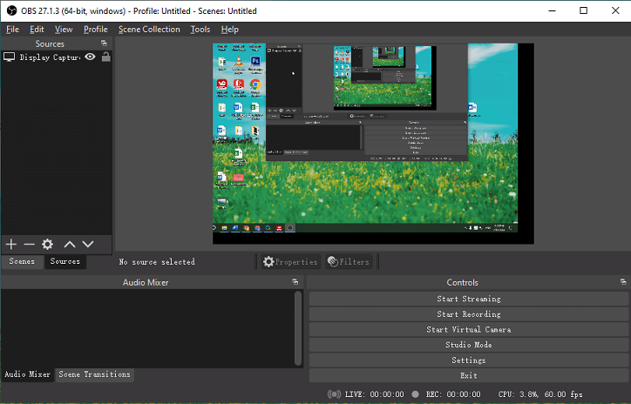Click the LIVE: 00:00:00 timer text

tap(374, 394)
